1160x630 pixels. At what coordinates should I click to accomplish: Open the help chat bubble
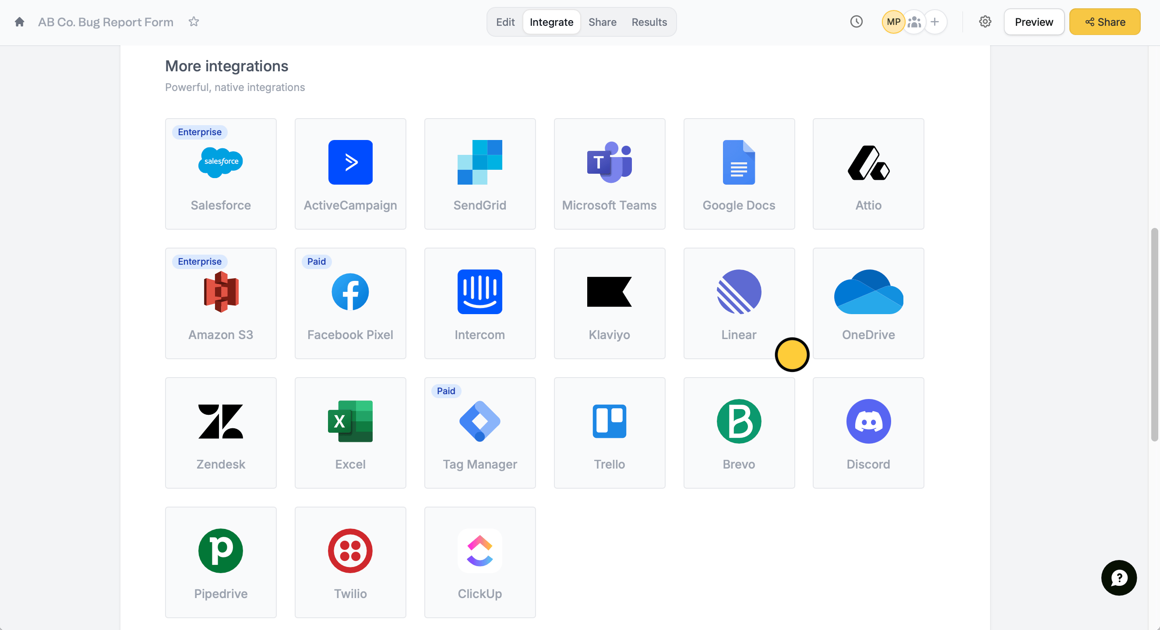(x=1119, y=578)
